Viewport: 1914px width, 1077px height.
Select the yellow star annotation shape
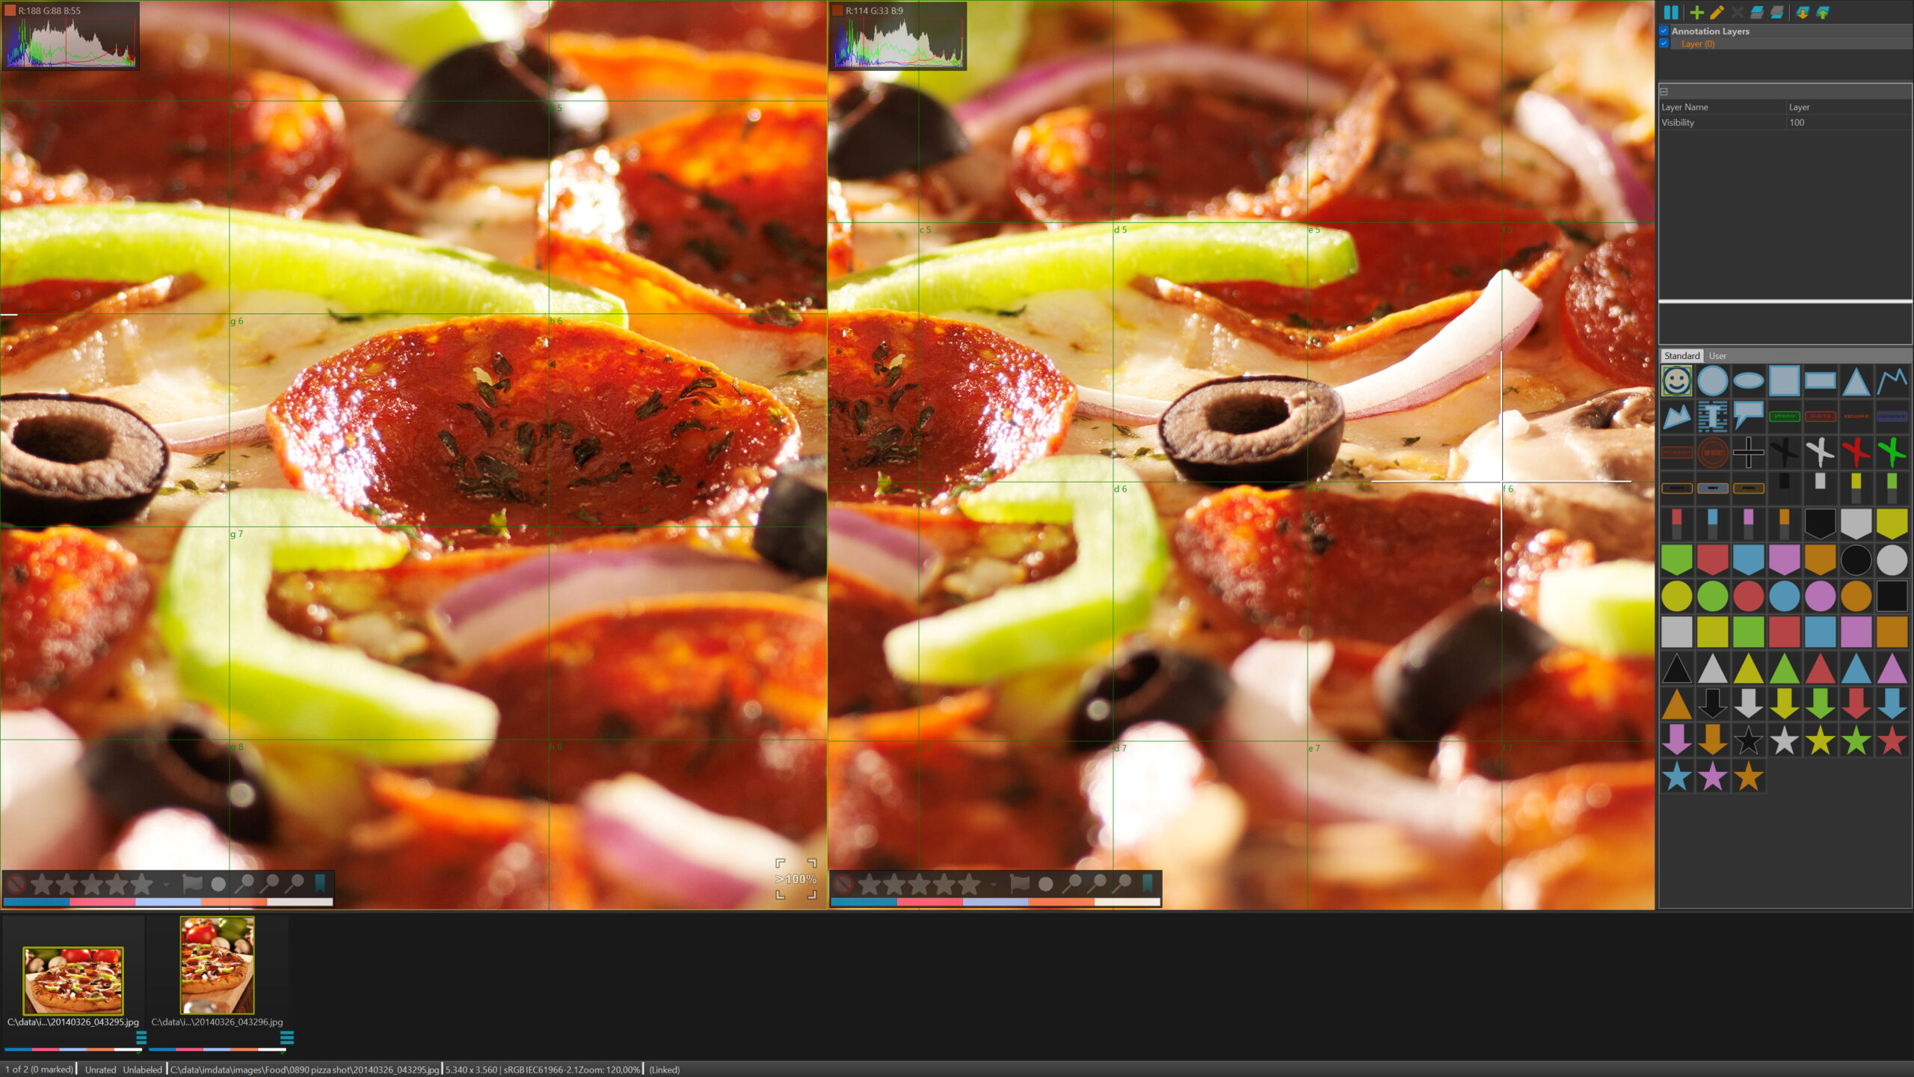point(1820,740)
